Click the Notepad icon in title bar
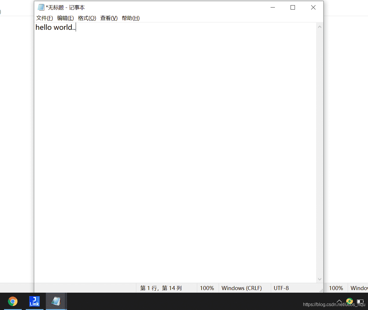Viewport: 368px width, 310px height. point(41,7)
